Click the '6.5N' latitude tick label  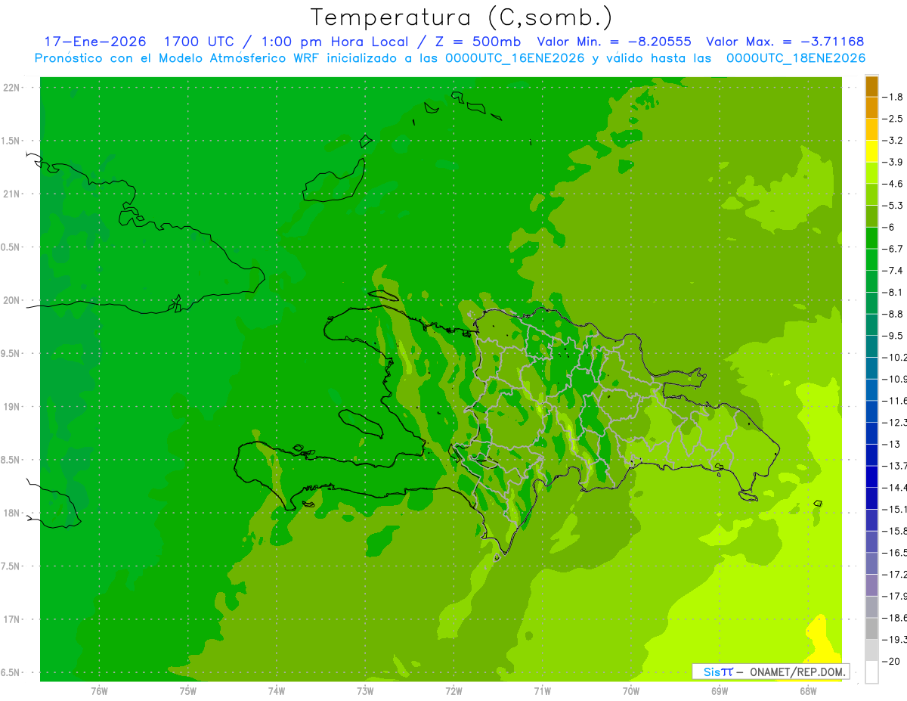tap(11, 673)
